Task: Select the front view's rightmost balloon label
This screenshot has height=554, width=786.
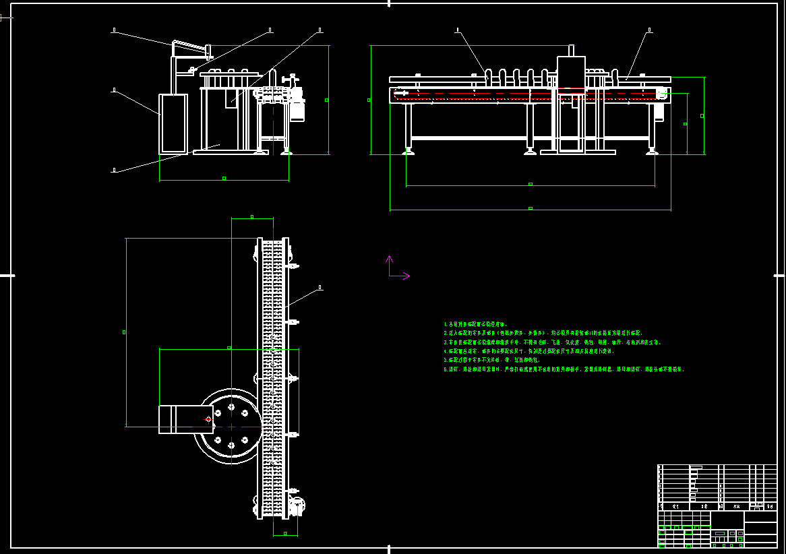Action: (650, 30)
